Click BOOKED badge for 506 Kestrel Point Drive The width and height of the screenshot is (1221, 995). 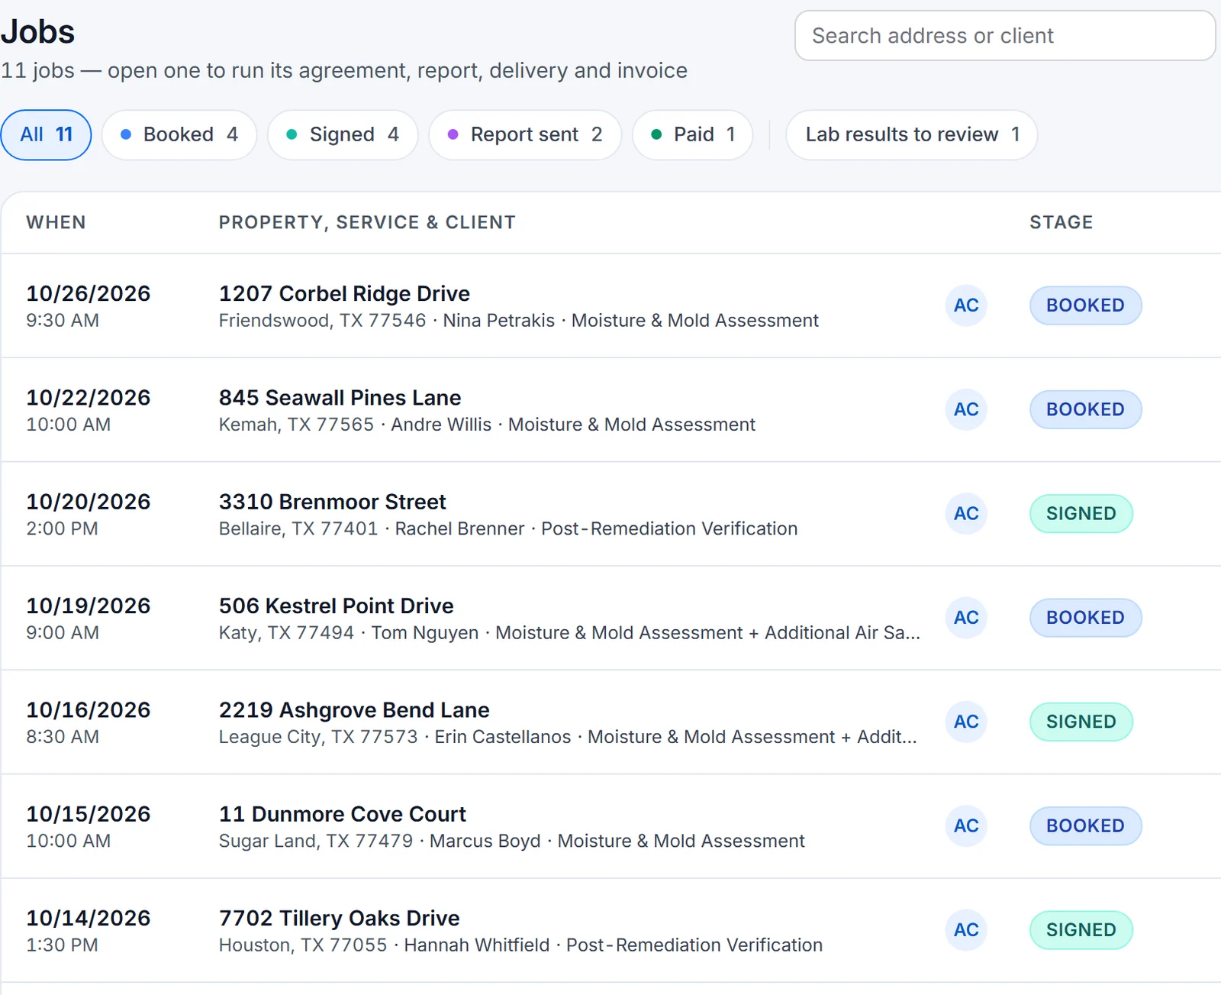(1085, 618)
